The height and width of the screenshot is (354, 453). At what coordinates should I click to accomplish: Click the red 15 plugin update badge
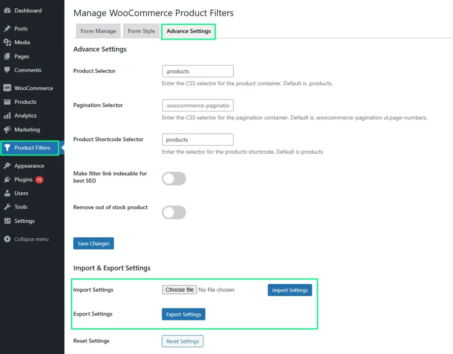(x=39, y=180)
